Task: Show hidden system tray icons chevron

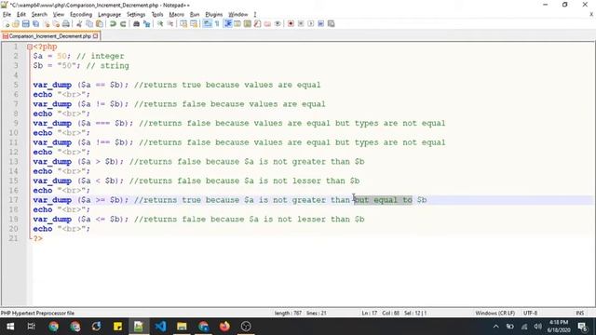Action: pos(495,327)
